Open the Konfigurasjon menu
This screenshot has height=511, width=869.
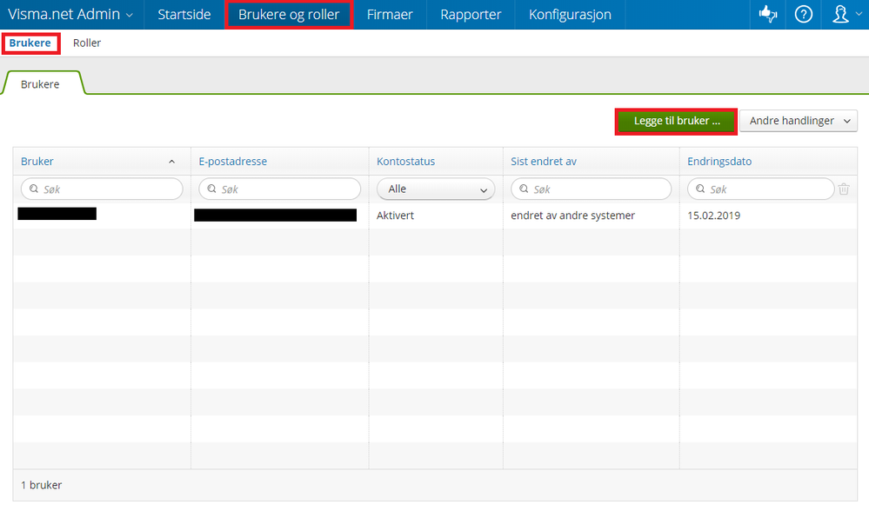570,15
